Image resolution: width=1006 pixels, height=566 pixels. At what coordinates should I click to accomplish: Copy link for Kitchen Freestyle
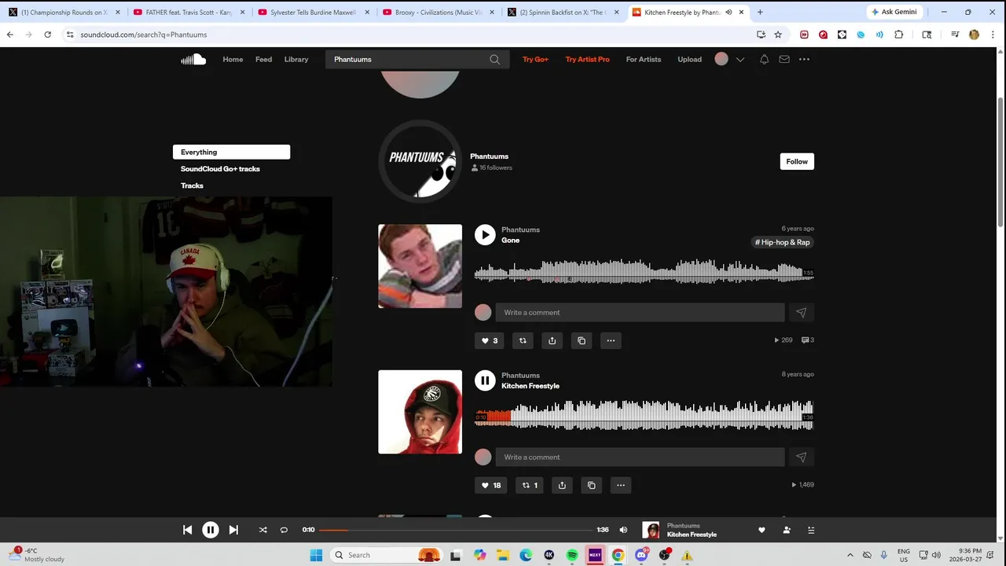(x=591, y=485)
